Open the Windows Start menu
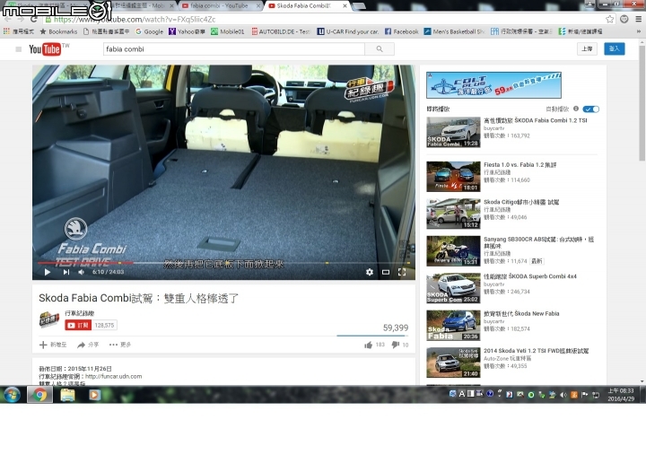 pos(12,395)
